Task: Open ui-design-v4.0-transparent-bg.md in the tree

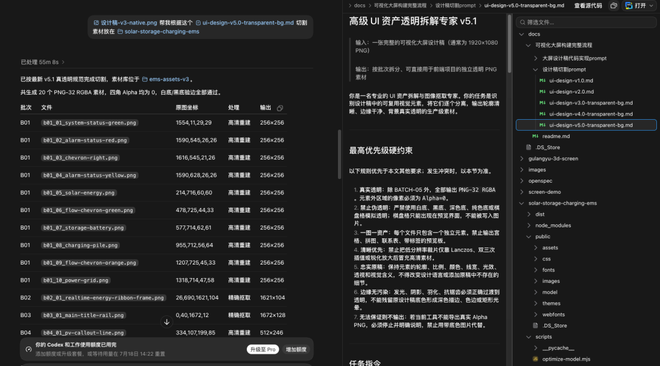Action: [x=590, y=114]
